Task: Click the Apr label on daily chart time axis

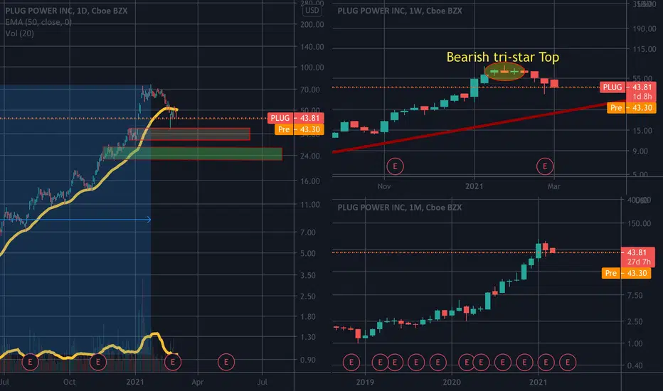Action: tap(198, 382)
